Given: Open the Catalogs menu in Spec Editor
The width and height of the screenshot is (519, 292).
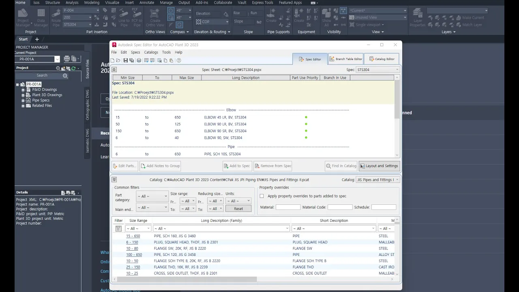Looking at the screenshot, I should [151, 52].
